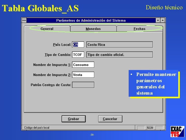Open the window system menu box
This screenshot has height=140, width=186.
[24, 20]
